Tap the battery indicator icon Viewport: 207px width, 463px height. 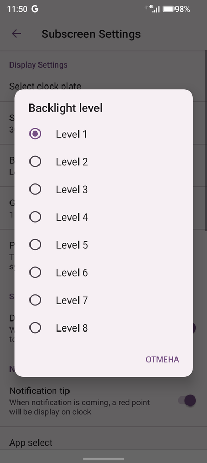(x=169, y=9)
